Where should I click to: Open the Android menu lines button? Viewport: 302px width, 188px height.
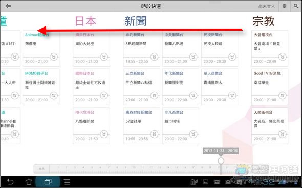coord(67,182)
